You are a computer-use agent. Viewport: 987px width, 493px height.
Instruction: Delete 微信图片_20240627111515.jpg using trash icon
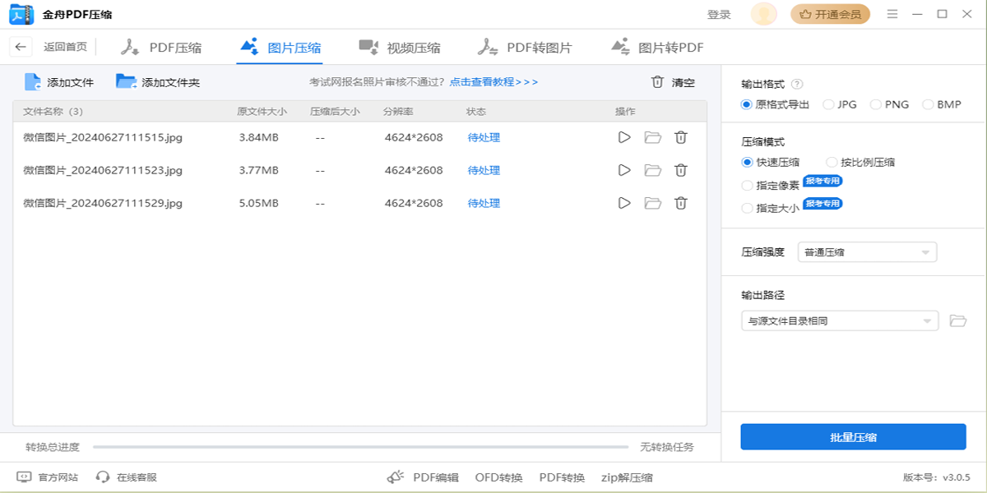coord(681,137)
